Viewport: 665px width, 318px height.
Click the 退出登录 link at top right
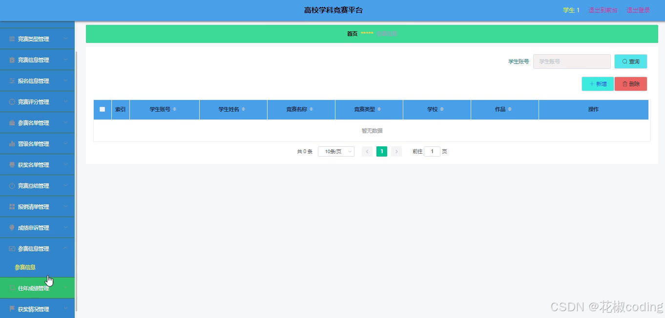[x=638, y=10]
